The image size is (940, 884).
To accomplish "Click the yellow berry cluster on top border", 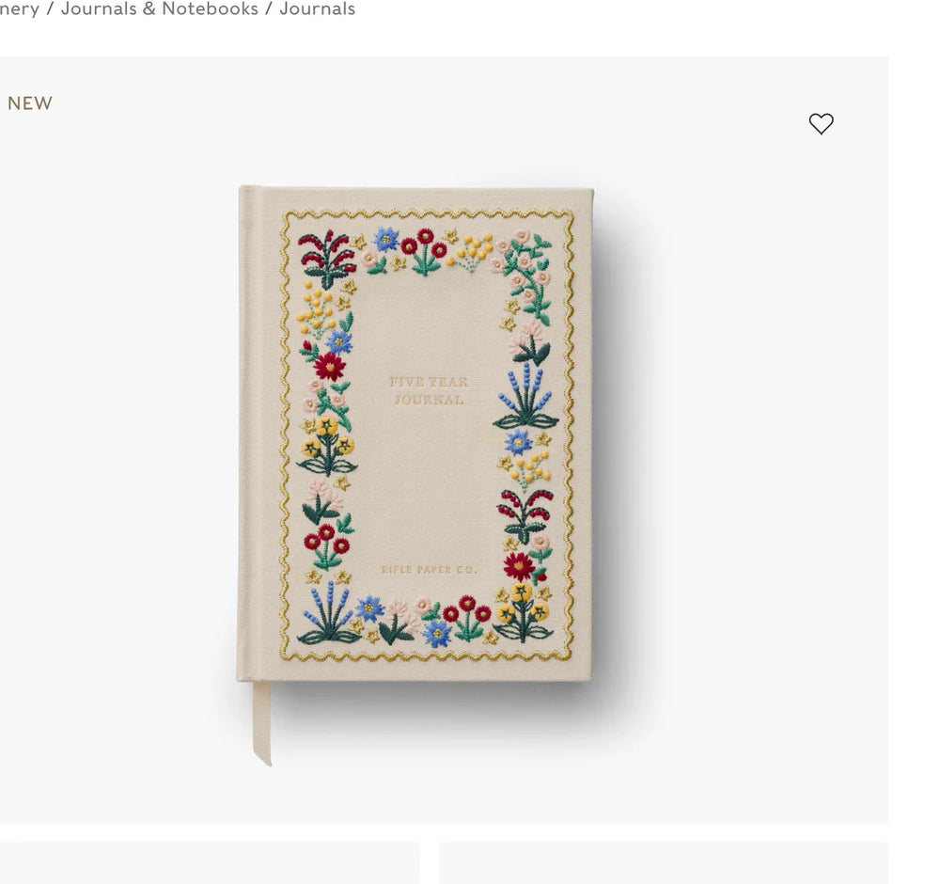I will coord(471,252).
